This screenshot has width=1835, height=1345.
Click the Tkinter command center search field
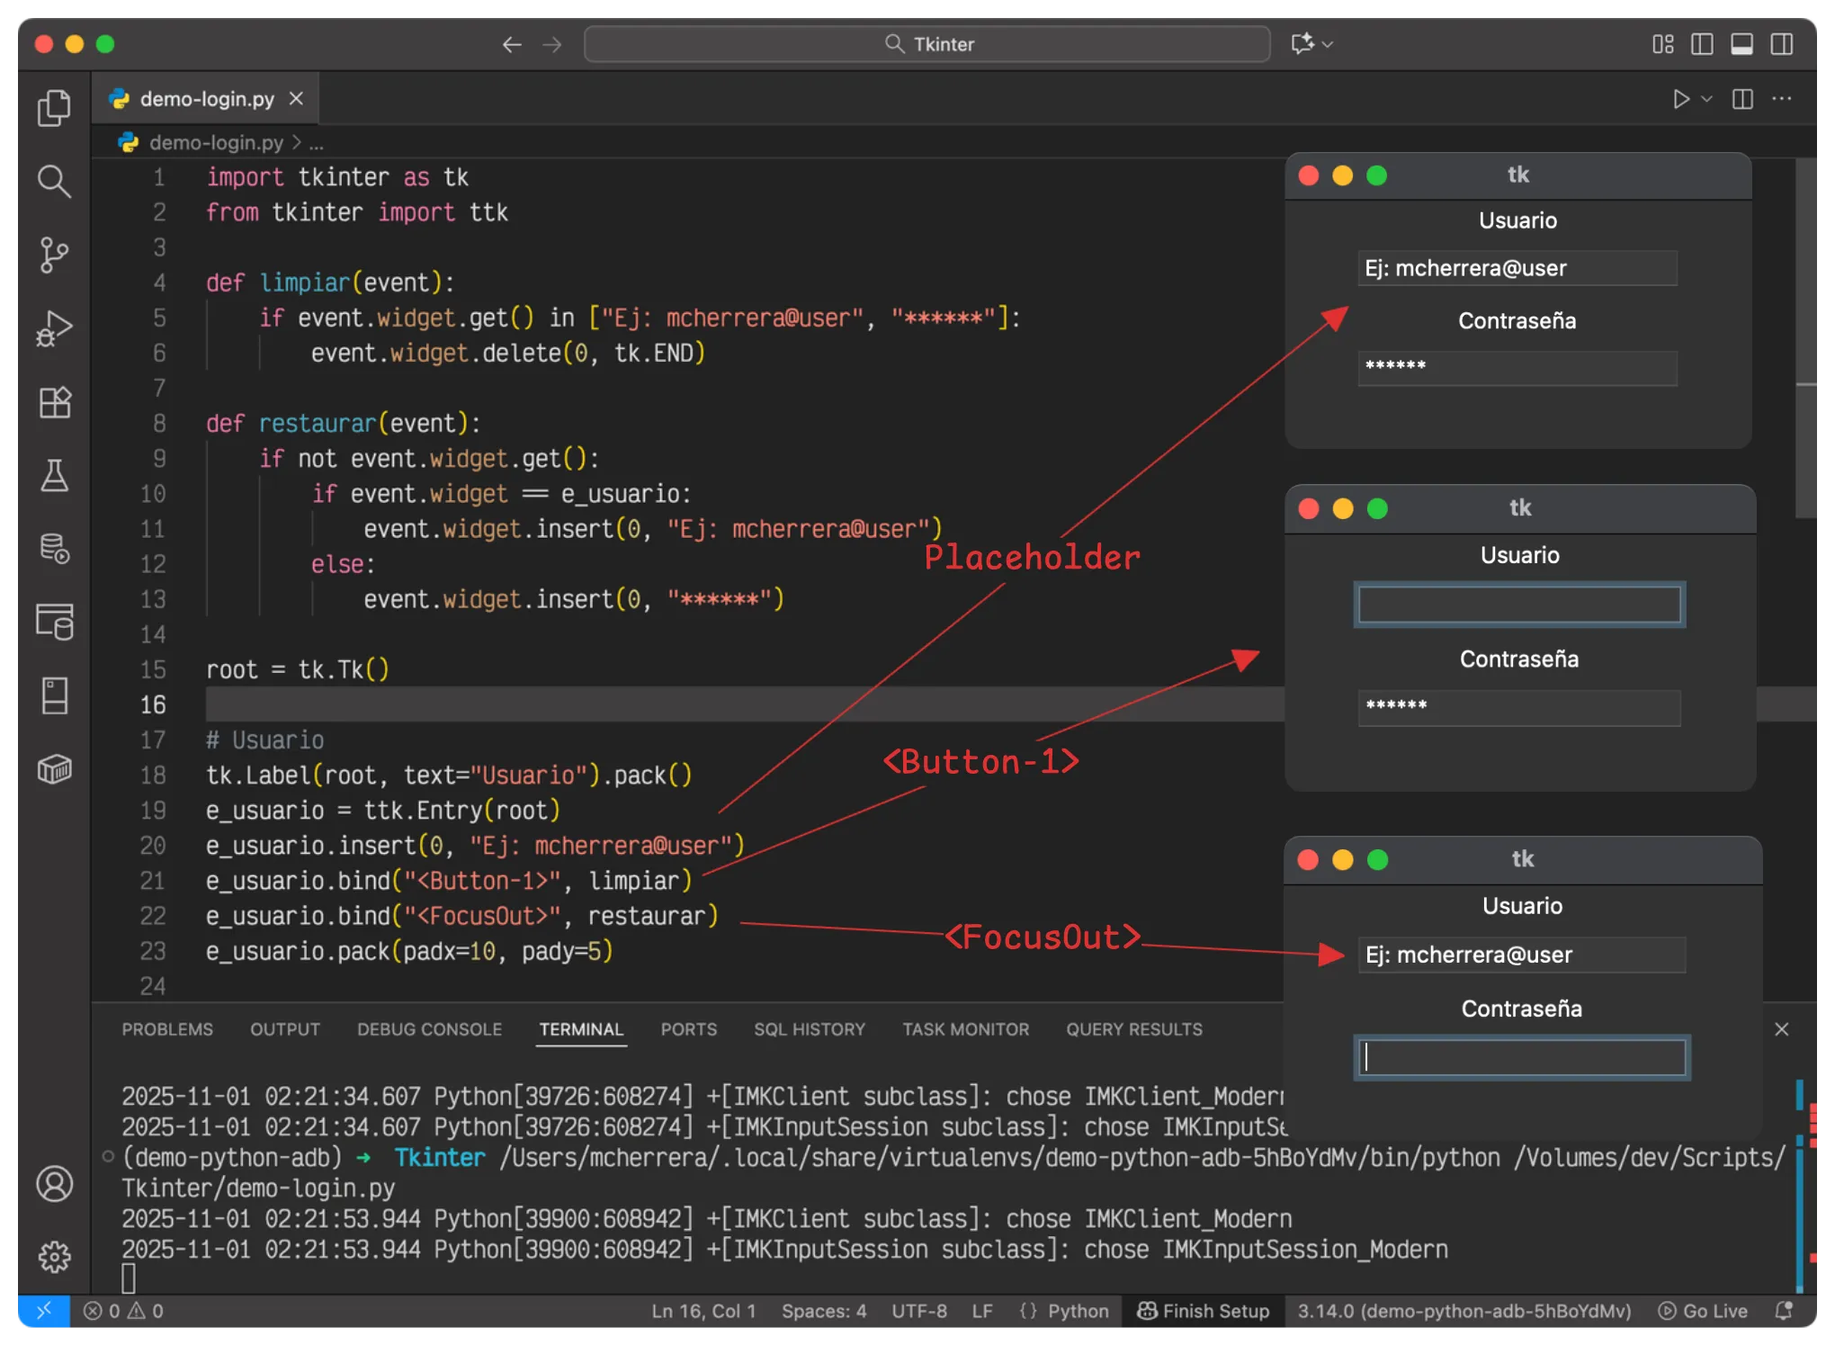926,44
